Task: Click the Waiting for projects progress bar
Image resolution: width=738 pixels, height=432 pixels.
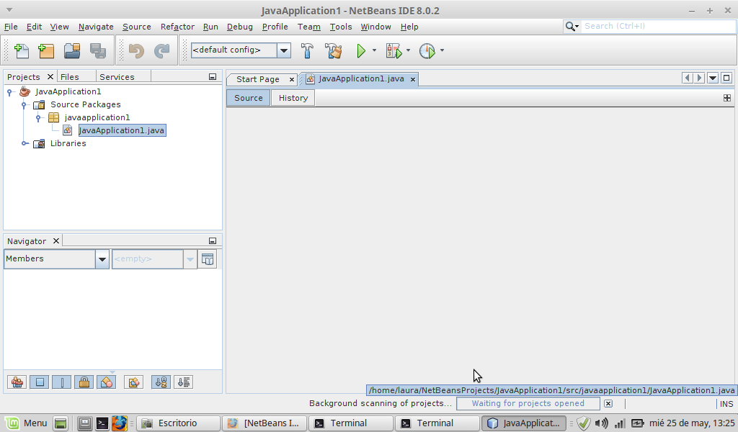Action: [x=528, y=404]
